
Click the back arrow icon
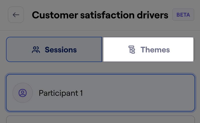click(16, 15)
